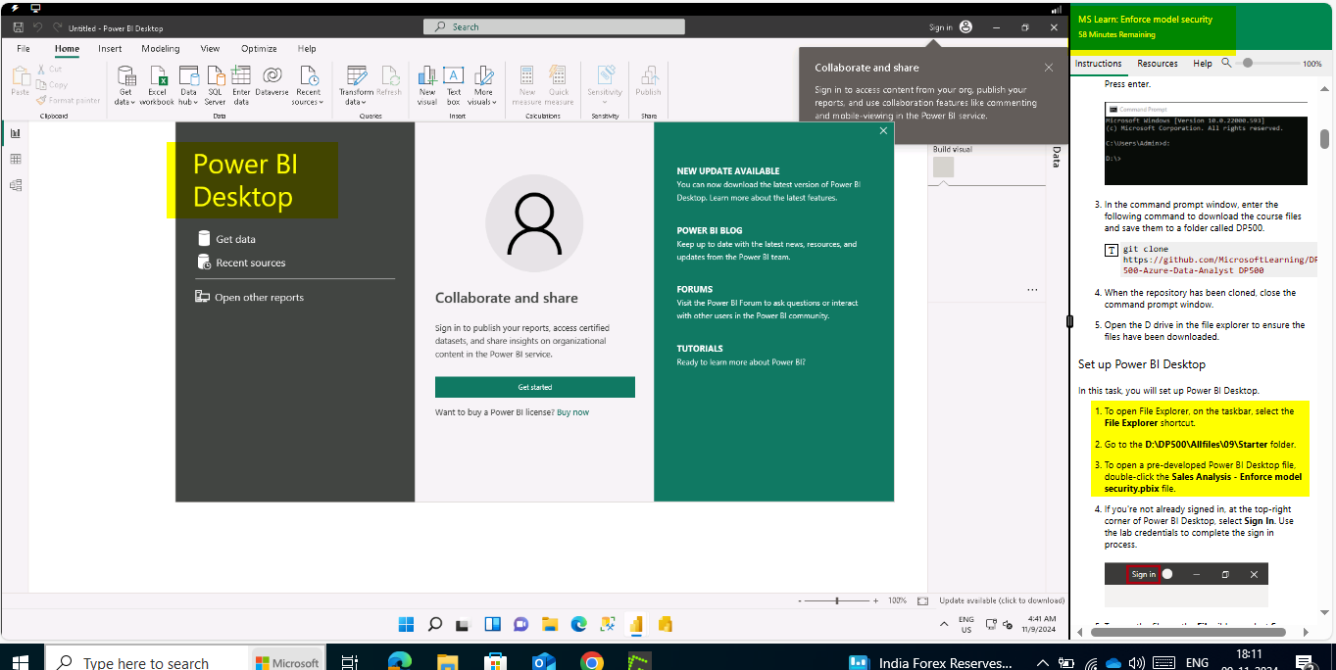Click Get data on the splash screen
Image resolution: width=1336 pixels, height=670 pixels.
[226, 239]
